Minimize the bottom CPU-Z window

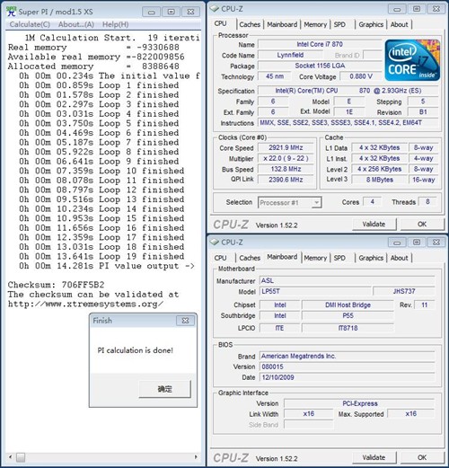pyautogui.click(x=397, y=243)
